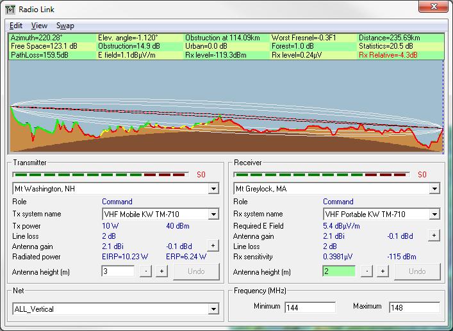This screenshot has height=331, width=453.
Task: Click the transmitter signal strength meter bar
Action: [x=101, y=174]
